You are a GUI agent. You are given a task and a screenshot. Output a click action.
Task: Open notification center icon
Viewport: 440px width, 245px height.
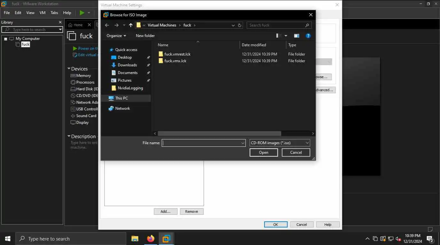point(430,239)
